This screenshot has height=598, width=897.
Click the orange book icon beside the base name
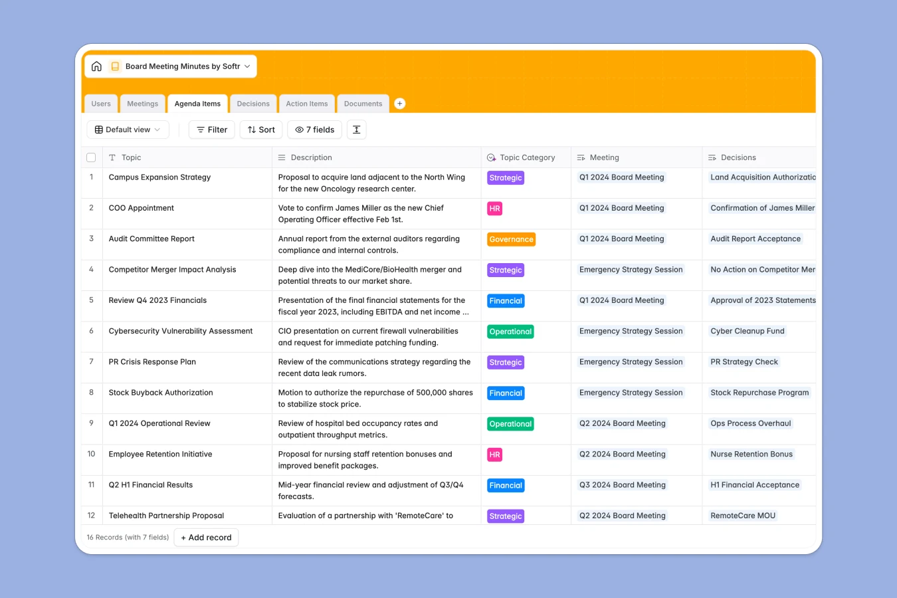pyautogui.click(x=115, y=66)
